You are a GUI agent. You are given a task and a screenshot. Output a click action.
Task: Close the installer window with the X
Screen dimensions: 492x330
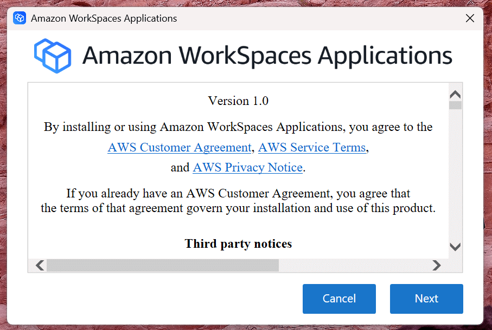pos(470,18)
